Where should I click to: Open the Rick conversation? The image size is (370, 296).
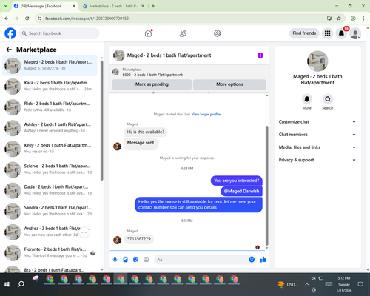50,107
